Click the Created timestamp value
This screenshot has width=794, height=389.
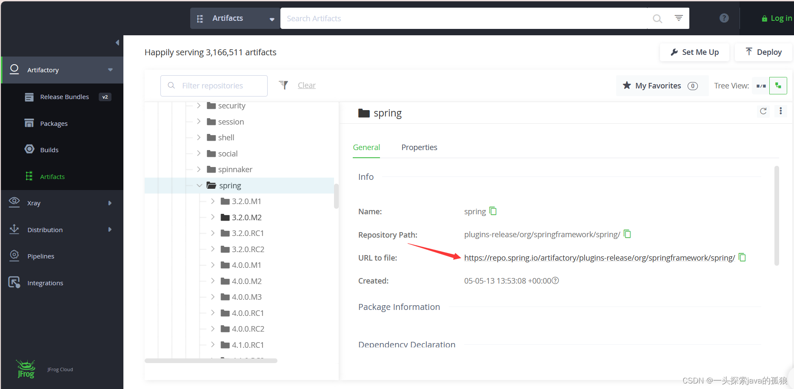point(508,281)
